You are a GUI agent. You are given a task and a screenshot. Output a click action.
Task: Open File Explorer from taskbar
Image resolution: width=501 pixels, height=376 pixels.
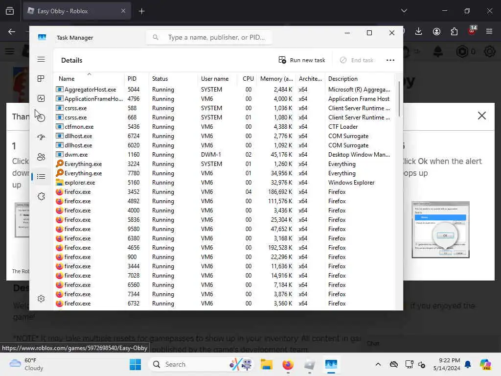tap(266, 364)
